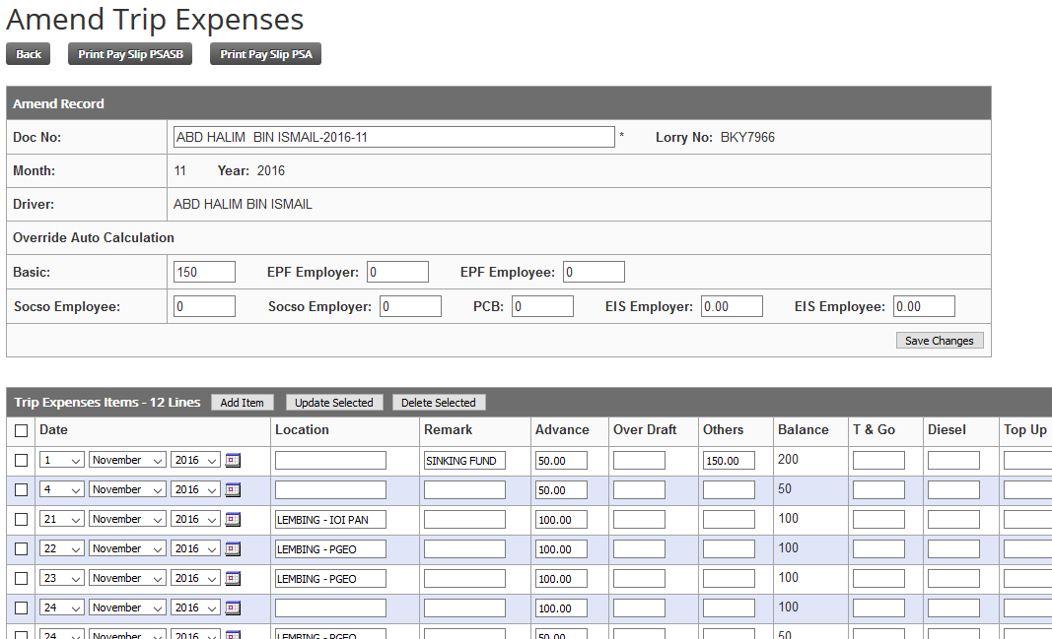This screenshot has height=639, width=1052.
Task: Select checkbox for LEMBING - IOI PAN row
Action: 22,519
